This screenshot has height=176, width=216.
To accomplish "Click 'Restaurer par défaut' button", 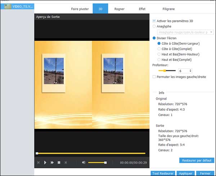I will [x=197, y=160].
